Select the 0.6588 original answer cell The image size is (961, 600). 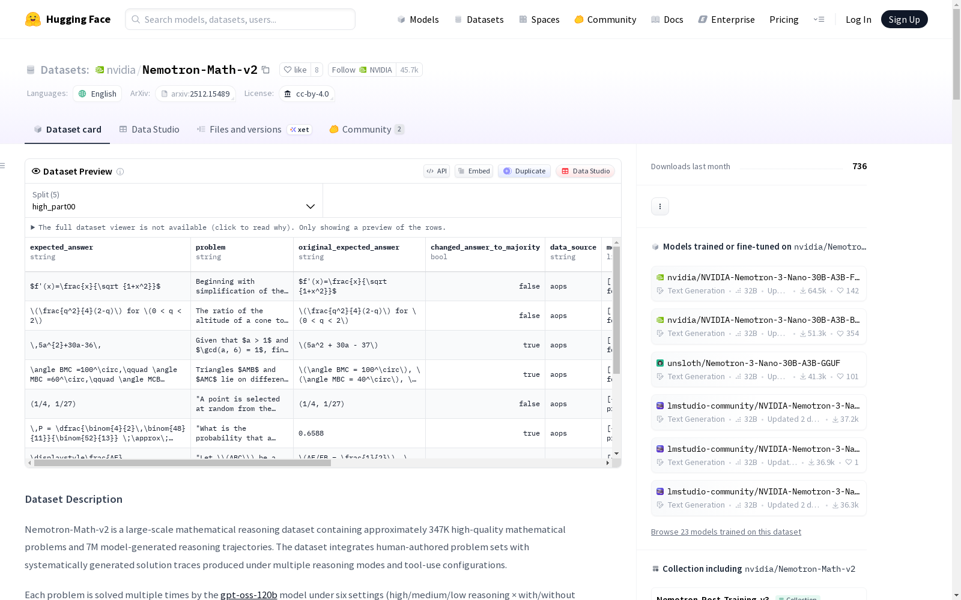(360, 433)
